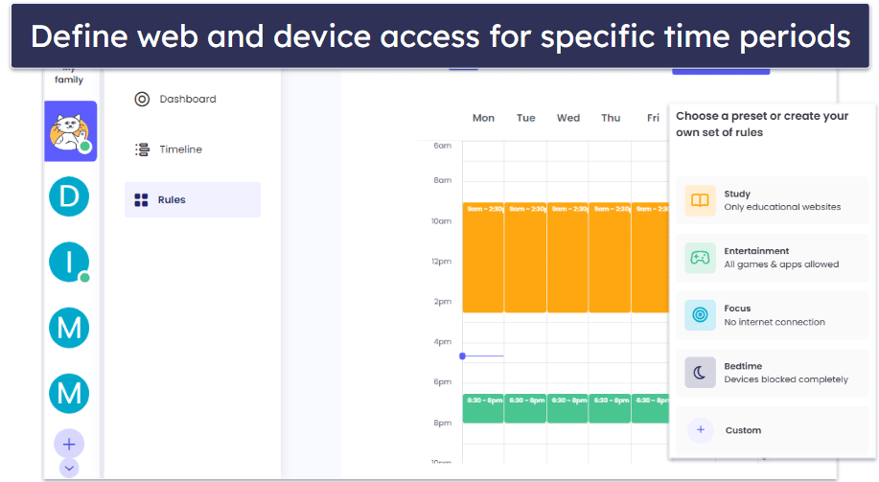Select Tuesday orange 9am-2:30pm block
Screen dimensions: 879x482
[525, 257]
